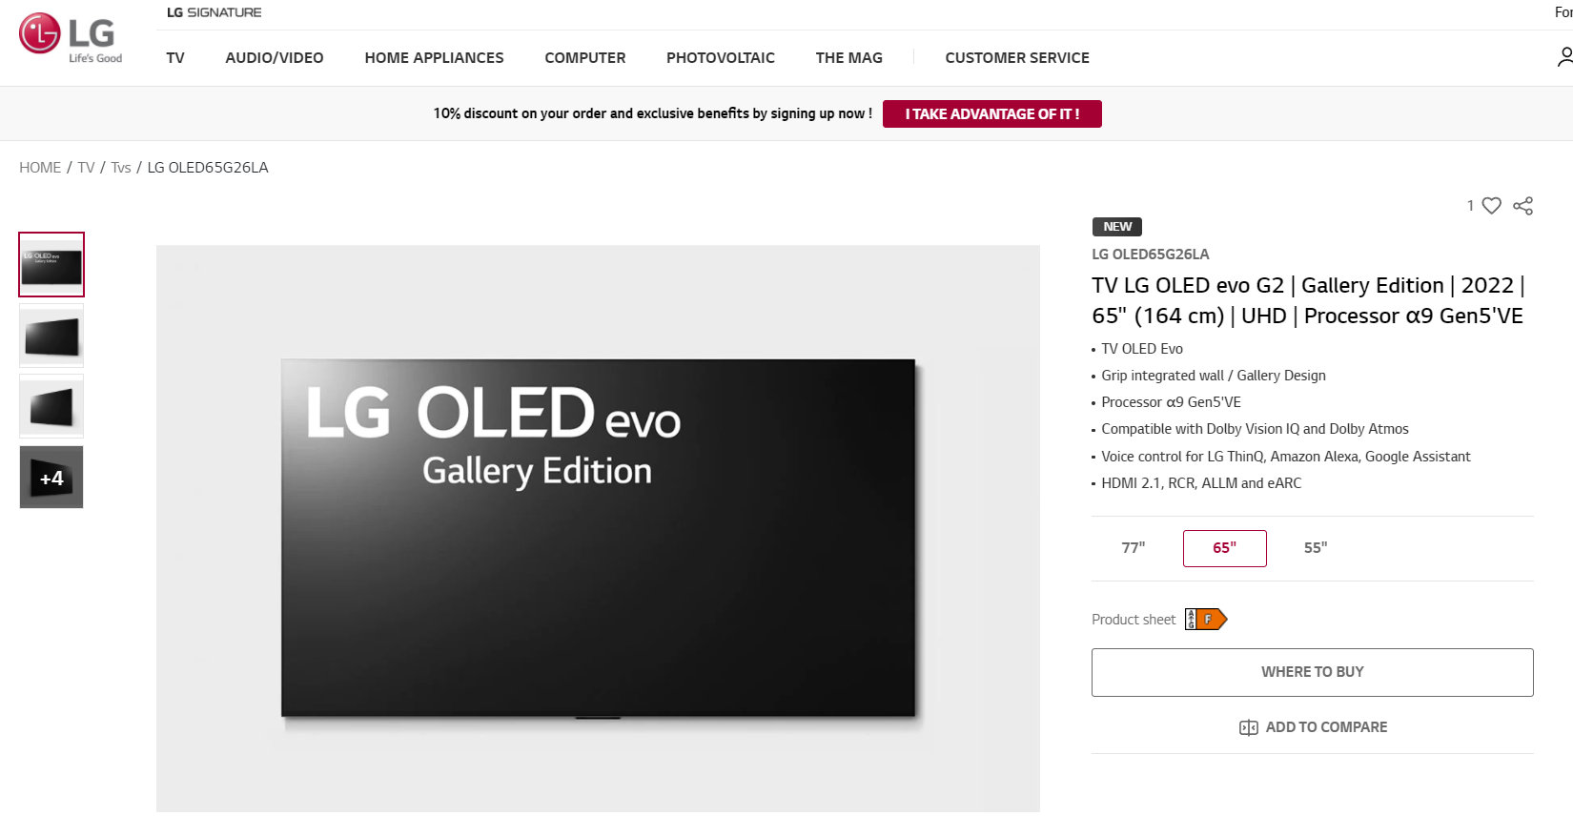Open the TV menu in navigation

click(x=175, y=58)
